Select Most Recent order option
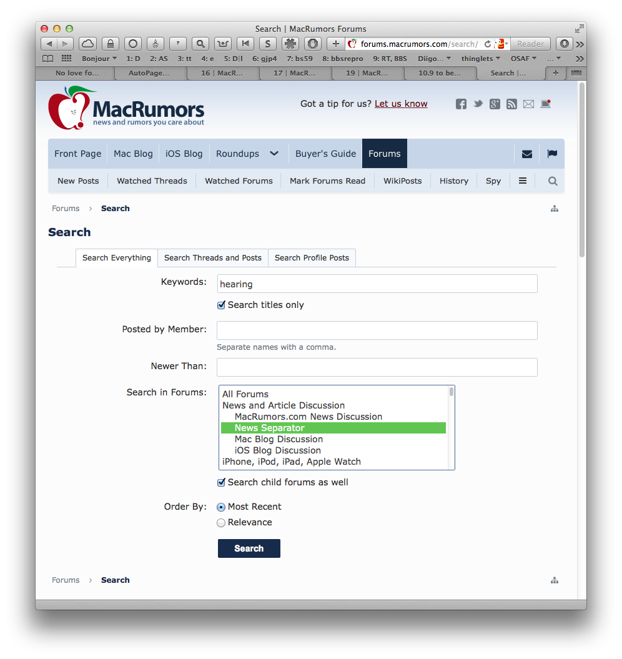Image resolution: width=622 pixels, height=659 pixels. tap(221, 507)
